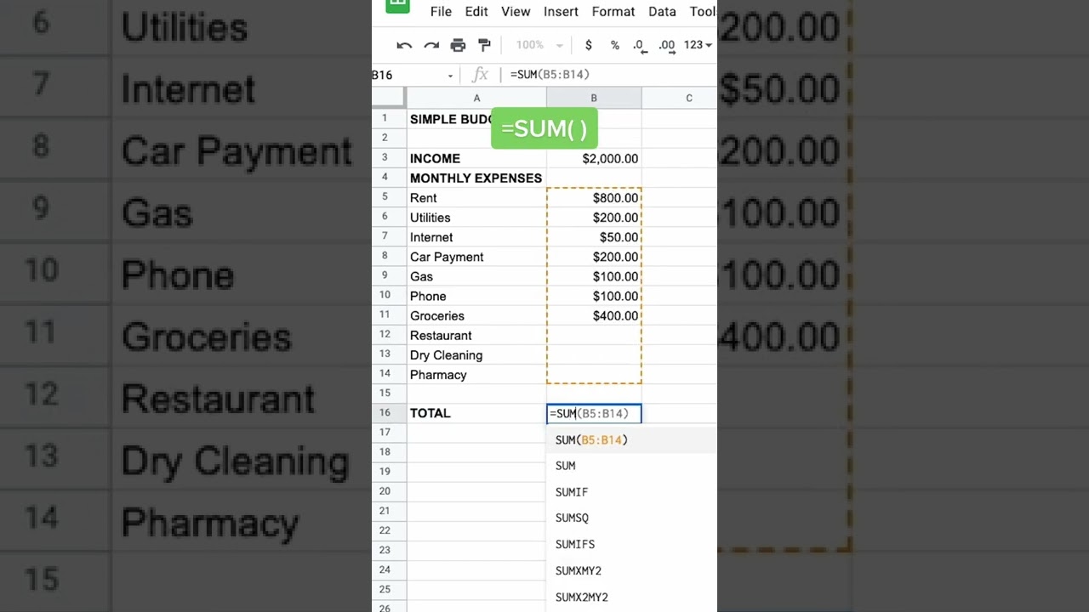Screen dimensions: 1089x612
Task: Click the Restaurant label cell
Action: (476, 335)
